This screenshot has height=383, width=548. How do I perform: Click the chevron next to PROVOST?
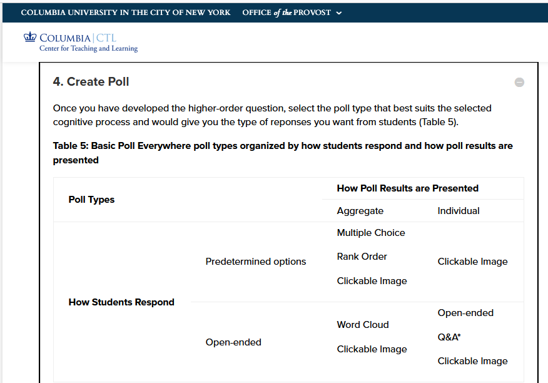338,12
